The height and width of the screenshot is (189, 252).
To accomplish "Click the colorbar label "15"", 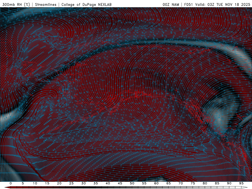I will [x=47, y=183].
